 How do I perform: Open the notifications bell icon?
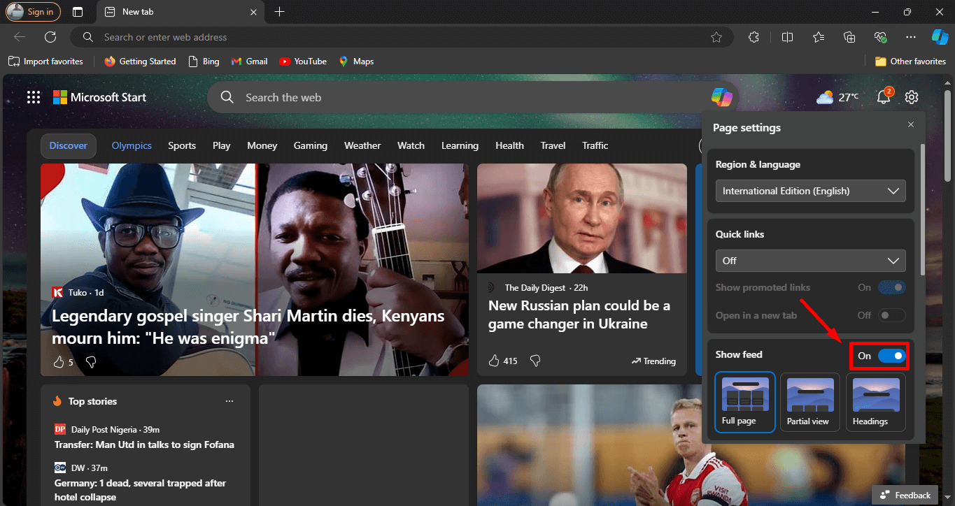coord(884,97)
